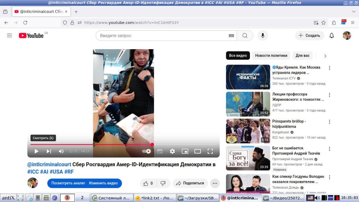The image size is (359, 202).
Task: Select the Новости политики filter chip
Action: click(x=271, y=56)
